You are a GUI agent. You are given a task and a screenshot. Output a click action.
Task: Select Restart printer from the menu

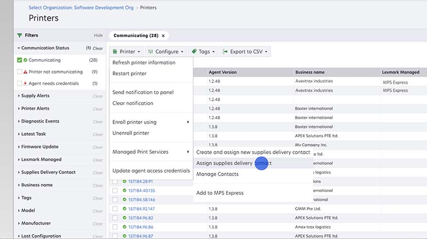129,73
